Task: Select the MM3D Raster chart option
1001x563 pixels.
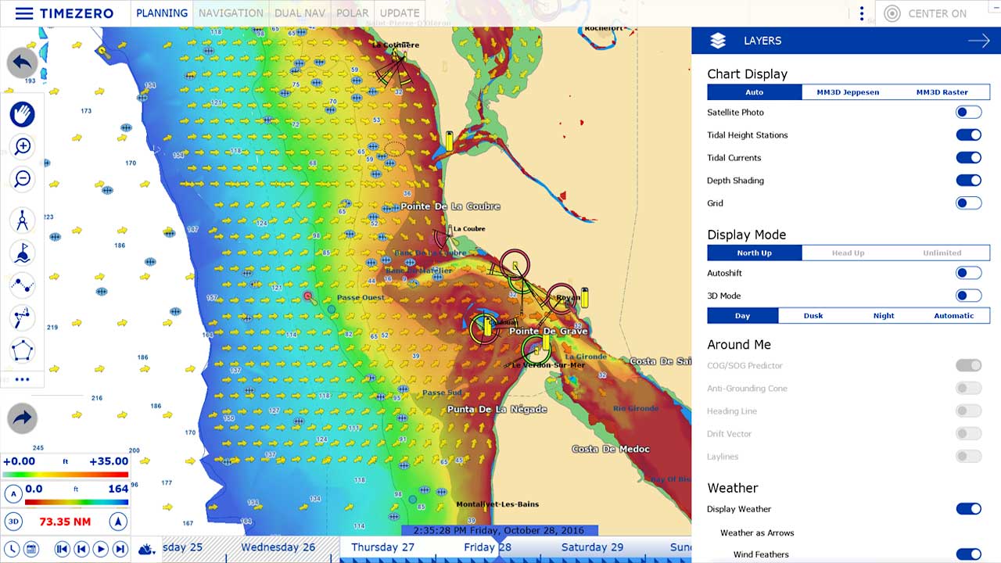Action: click(x=942, y=92)
